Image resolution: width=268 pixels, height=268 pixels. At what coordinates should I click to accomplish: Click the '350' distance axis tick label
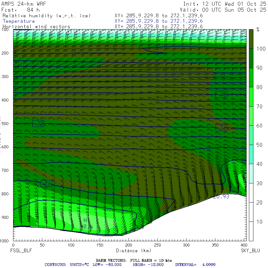point(215,245)
